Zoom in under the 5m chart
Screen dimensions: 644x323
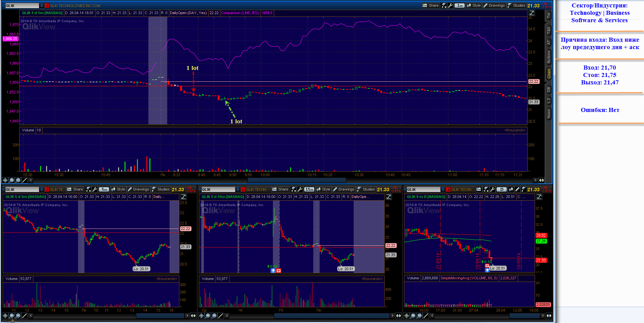click(x=12, y=316)
